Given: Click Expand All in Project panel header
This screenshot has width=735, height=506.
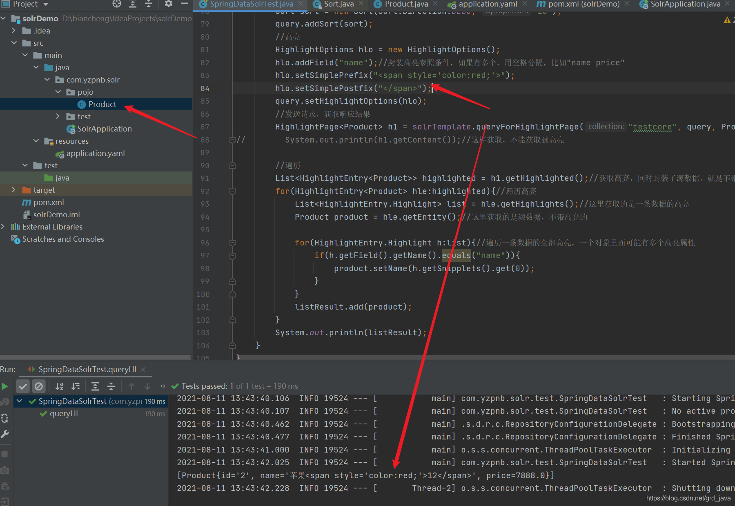Looking at the screenshot, I should (133, 4).
